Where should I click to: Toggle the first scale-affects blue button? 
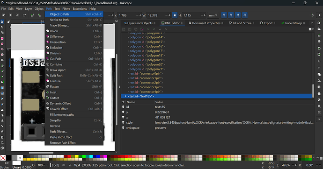pos(224,15)
